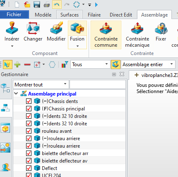The height and width of the screenshot is (177, 178).
Task: Click the Print icon
Action: 47,5
